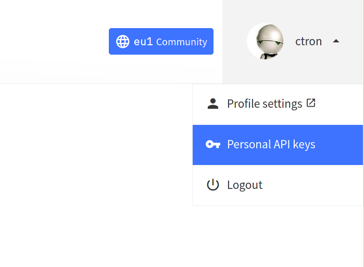The width and height of the screenshot is (364, 267).
Task: Click the Logout text label
Action: coord(245,185)
